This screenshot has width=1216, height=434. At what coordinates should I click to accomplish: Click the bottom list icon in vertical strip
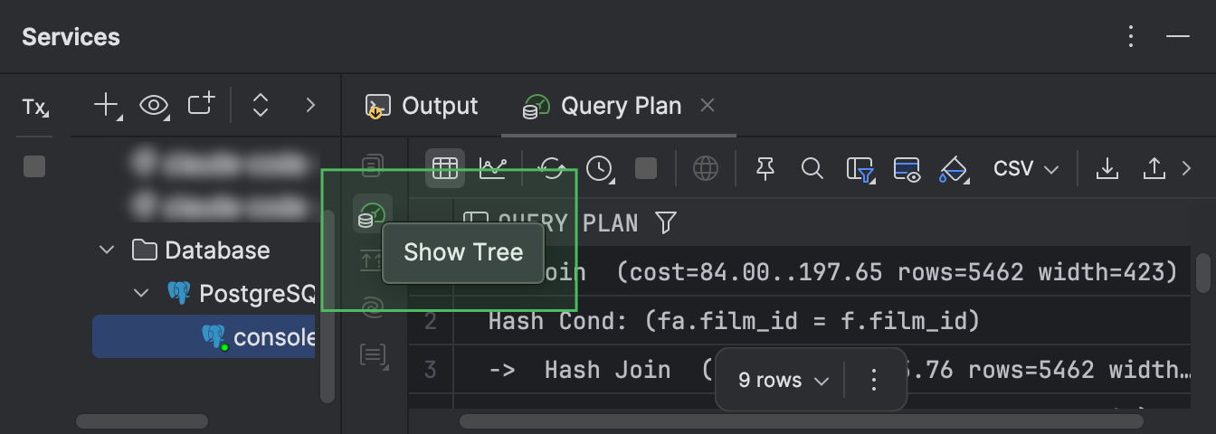(373, 355)
